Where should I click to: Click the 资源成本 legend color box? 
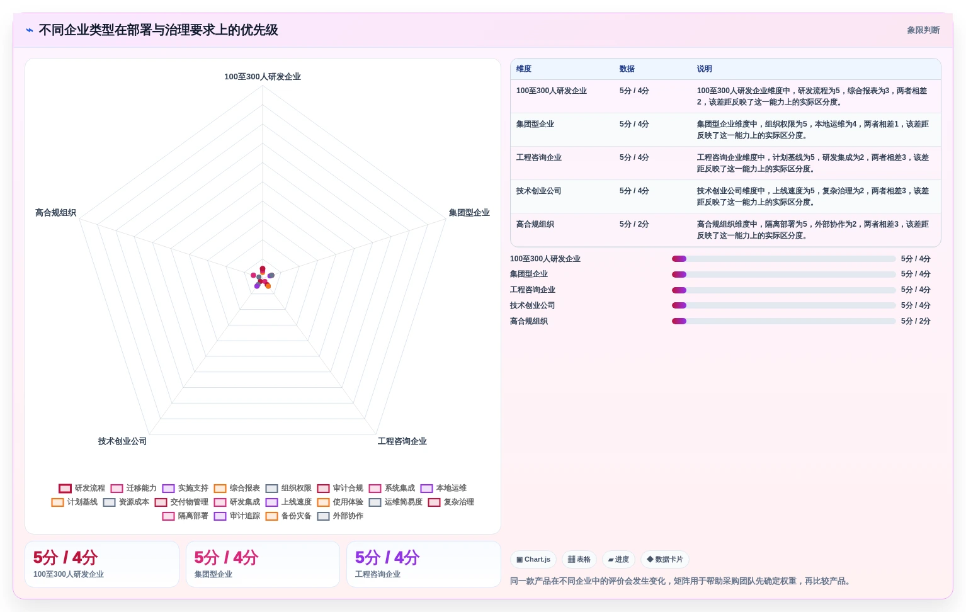[x=110, y=502]
